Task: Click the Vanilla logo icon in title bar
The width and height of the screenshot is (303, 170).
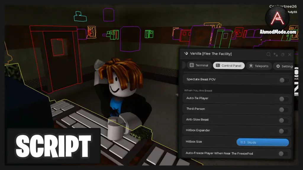Action: (x=186, y=53)
